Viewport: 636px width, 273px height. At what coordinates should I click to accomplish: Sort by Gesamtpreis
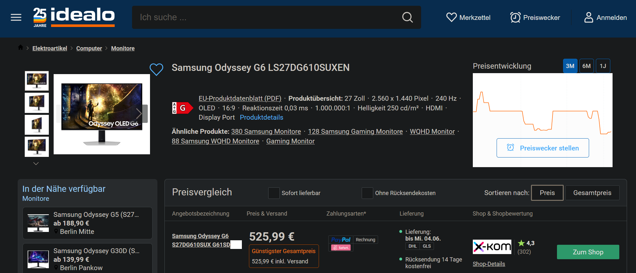click(x=592, y=193)
